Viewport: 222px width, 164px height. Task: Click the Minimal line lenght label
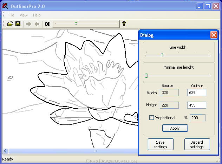178,67
